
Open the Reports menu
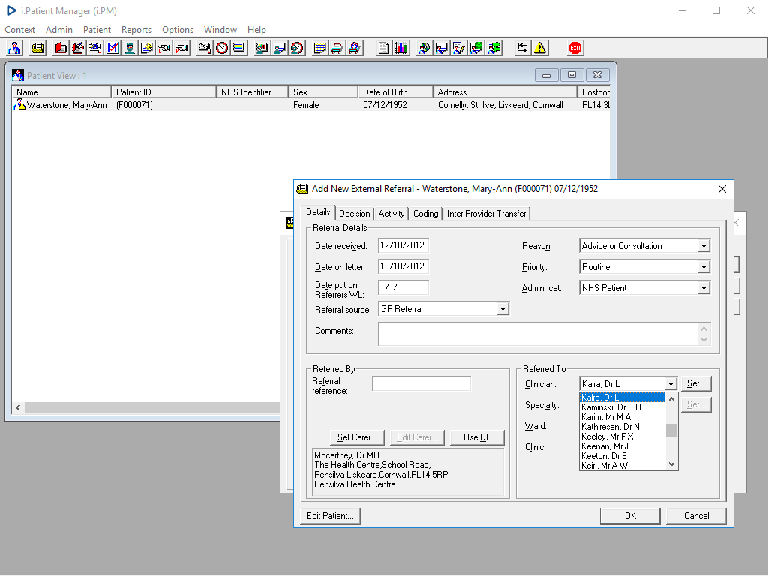pos(136,30)
